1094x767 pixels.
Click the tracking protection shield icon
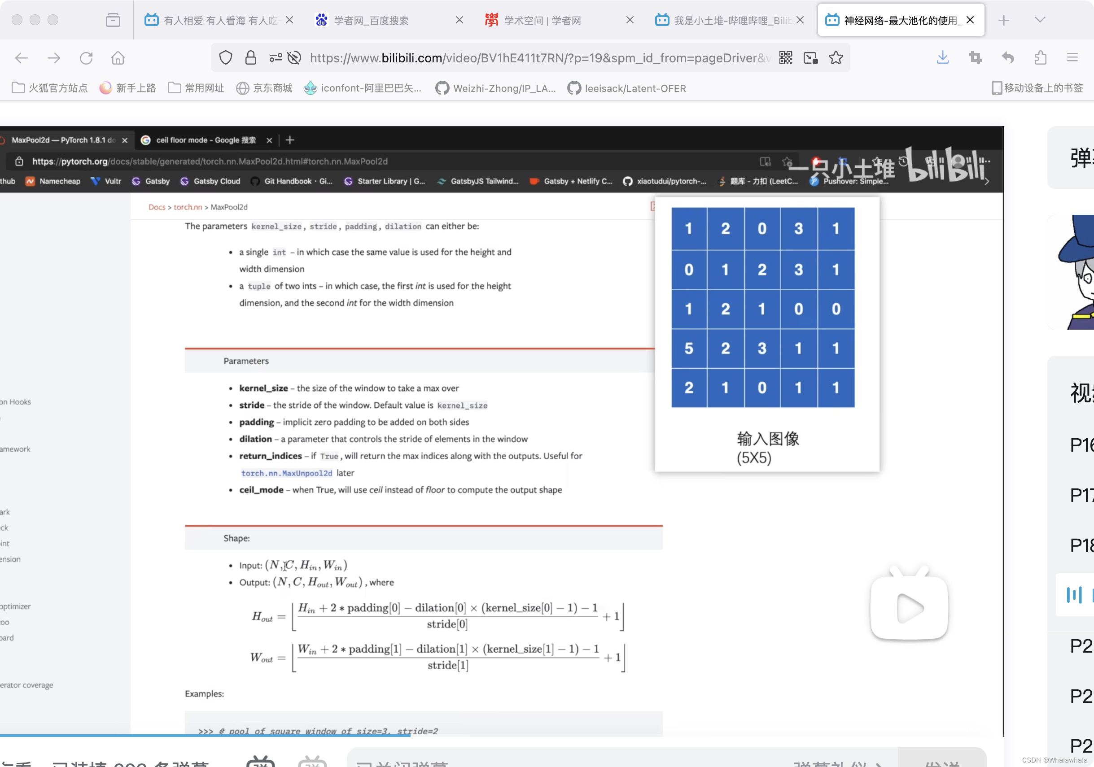click(x=225, y=58)
